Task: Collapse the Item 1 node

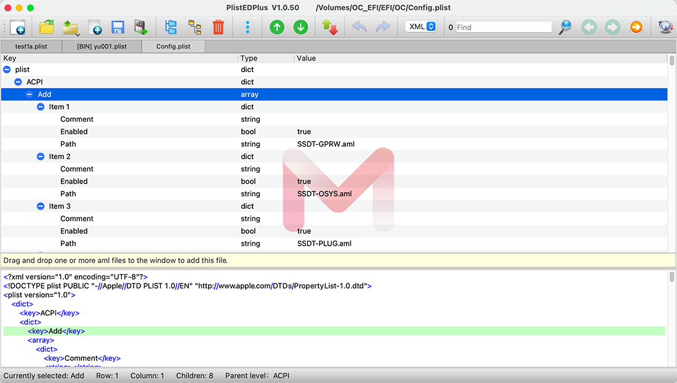Action: 41,107
